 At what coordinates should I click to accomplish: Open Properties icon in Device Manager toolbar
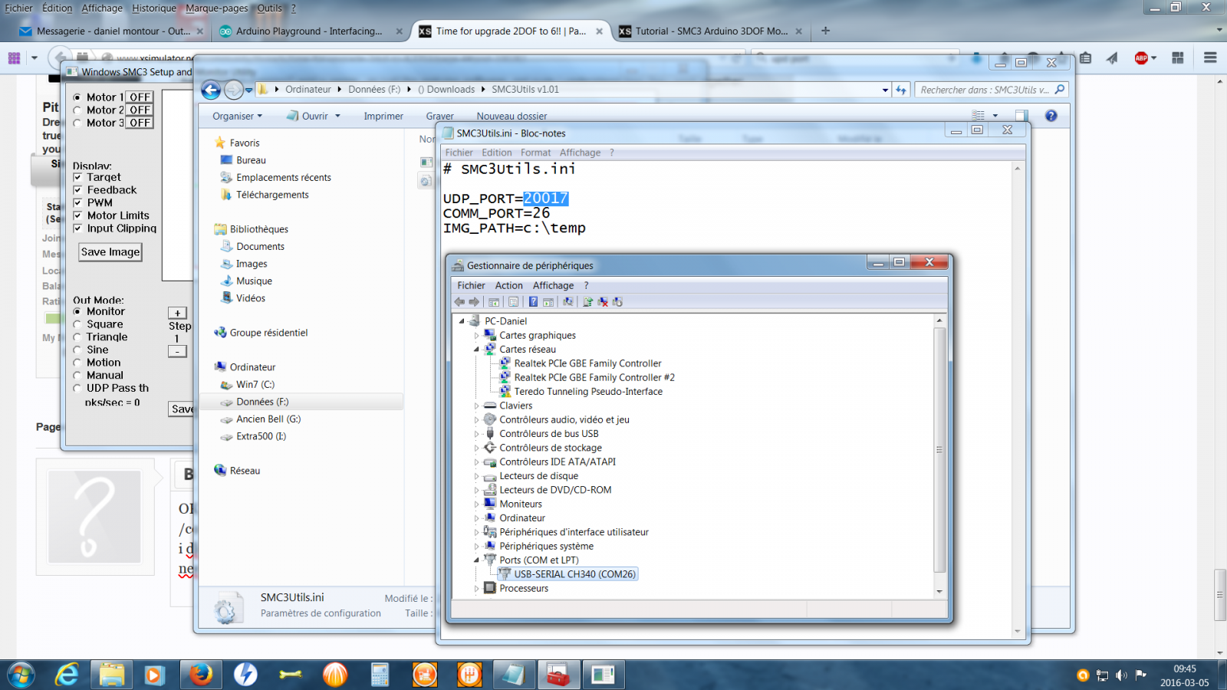click(x=513, y=302)
